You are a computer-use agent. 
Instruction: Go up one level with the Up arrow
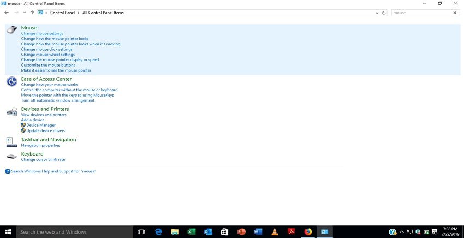32,13
